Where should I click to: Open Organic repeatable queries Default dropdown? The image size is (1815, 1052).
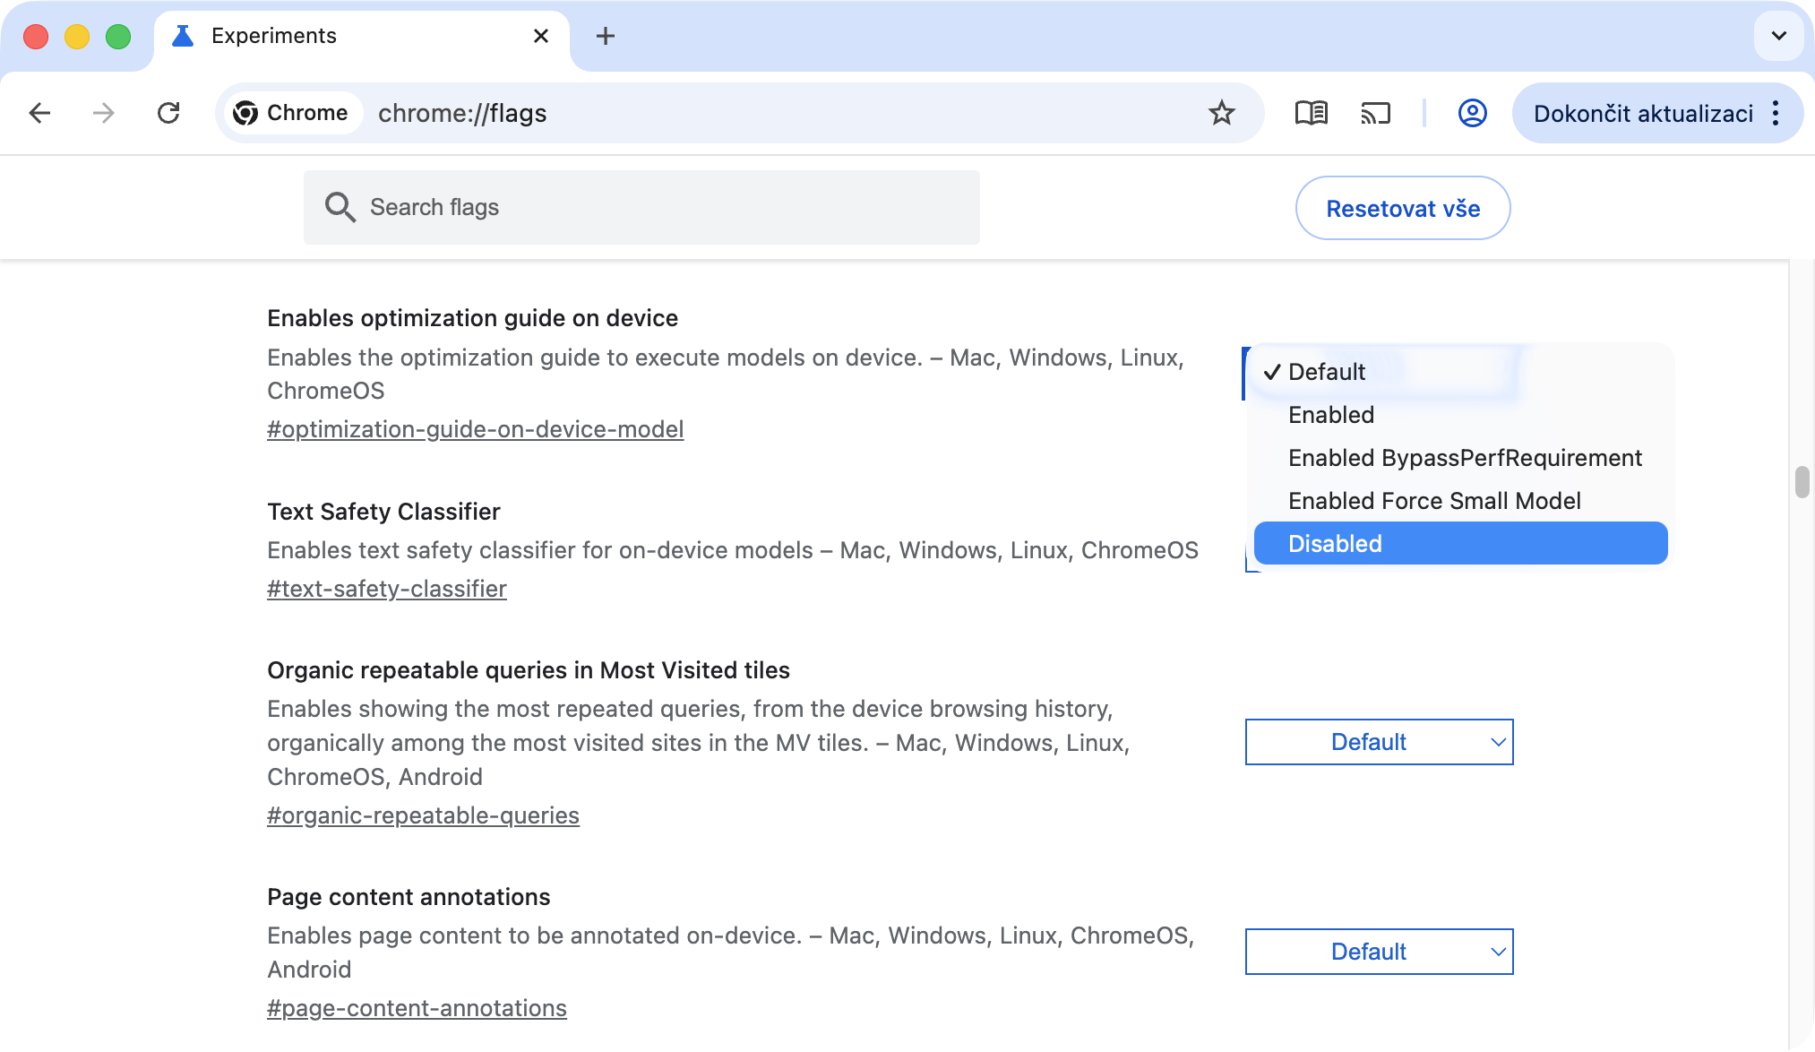click(x=1380, y=742)
